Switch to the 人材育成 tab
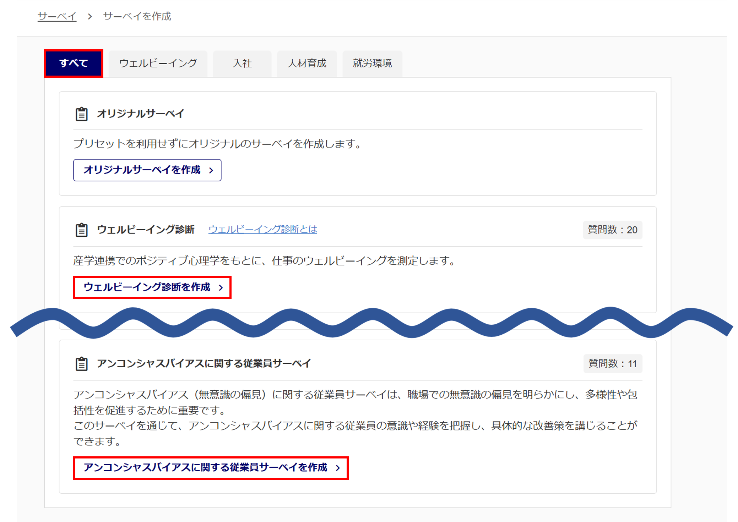Screen dimensions: 738x522 (x=307, y=63)
